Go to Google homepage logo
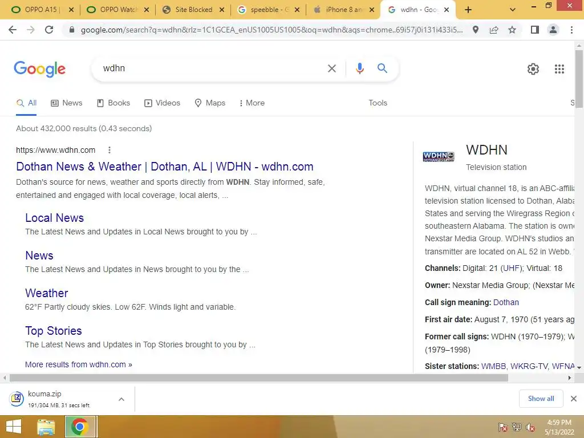 [x=40, y=69]
